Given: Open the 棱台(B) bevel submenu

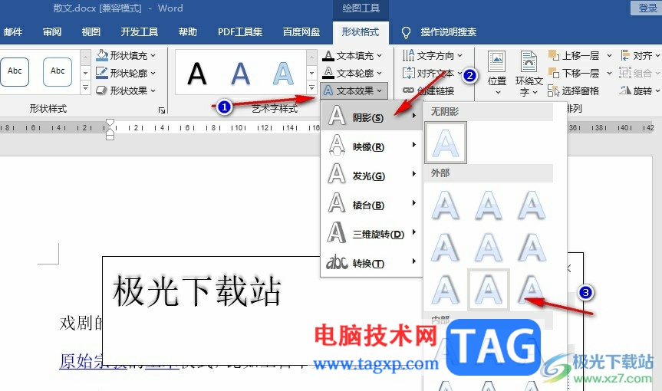Looking at the screenshot, I should [x=371, y=203].
